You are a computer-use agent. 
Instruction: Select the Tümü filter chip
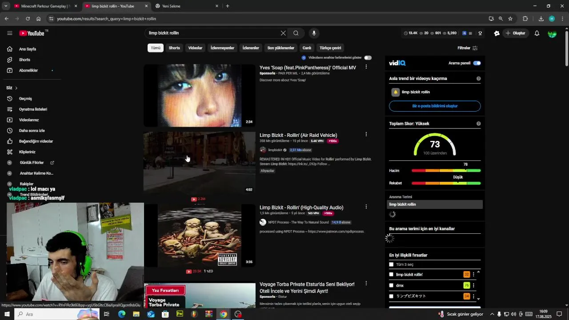tap(156, 48)
